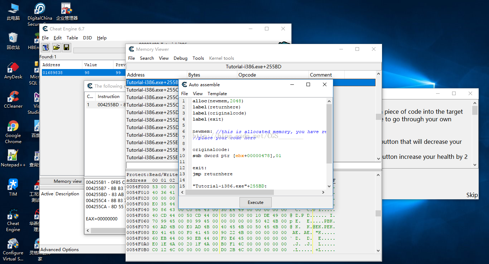489x264 pixels.
Task: Click the Open Process computer icon
Action: (x=45, y=47)
